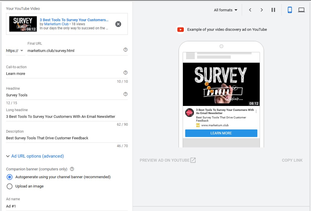The width and height of the screenshot is (311, 211).
Task: Click LEARN MORE button in phone preview
Action: [x=221, y=133]
